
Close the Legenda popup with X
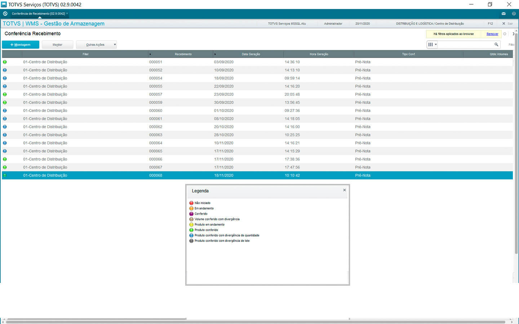[x=344, y=190]
